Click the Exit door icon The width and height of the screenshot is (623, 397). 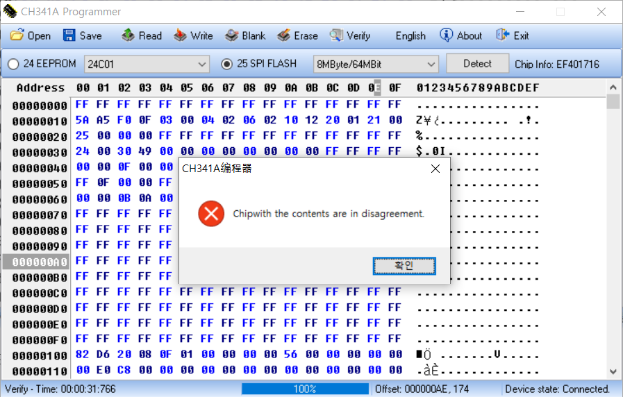pos(503,35)
